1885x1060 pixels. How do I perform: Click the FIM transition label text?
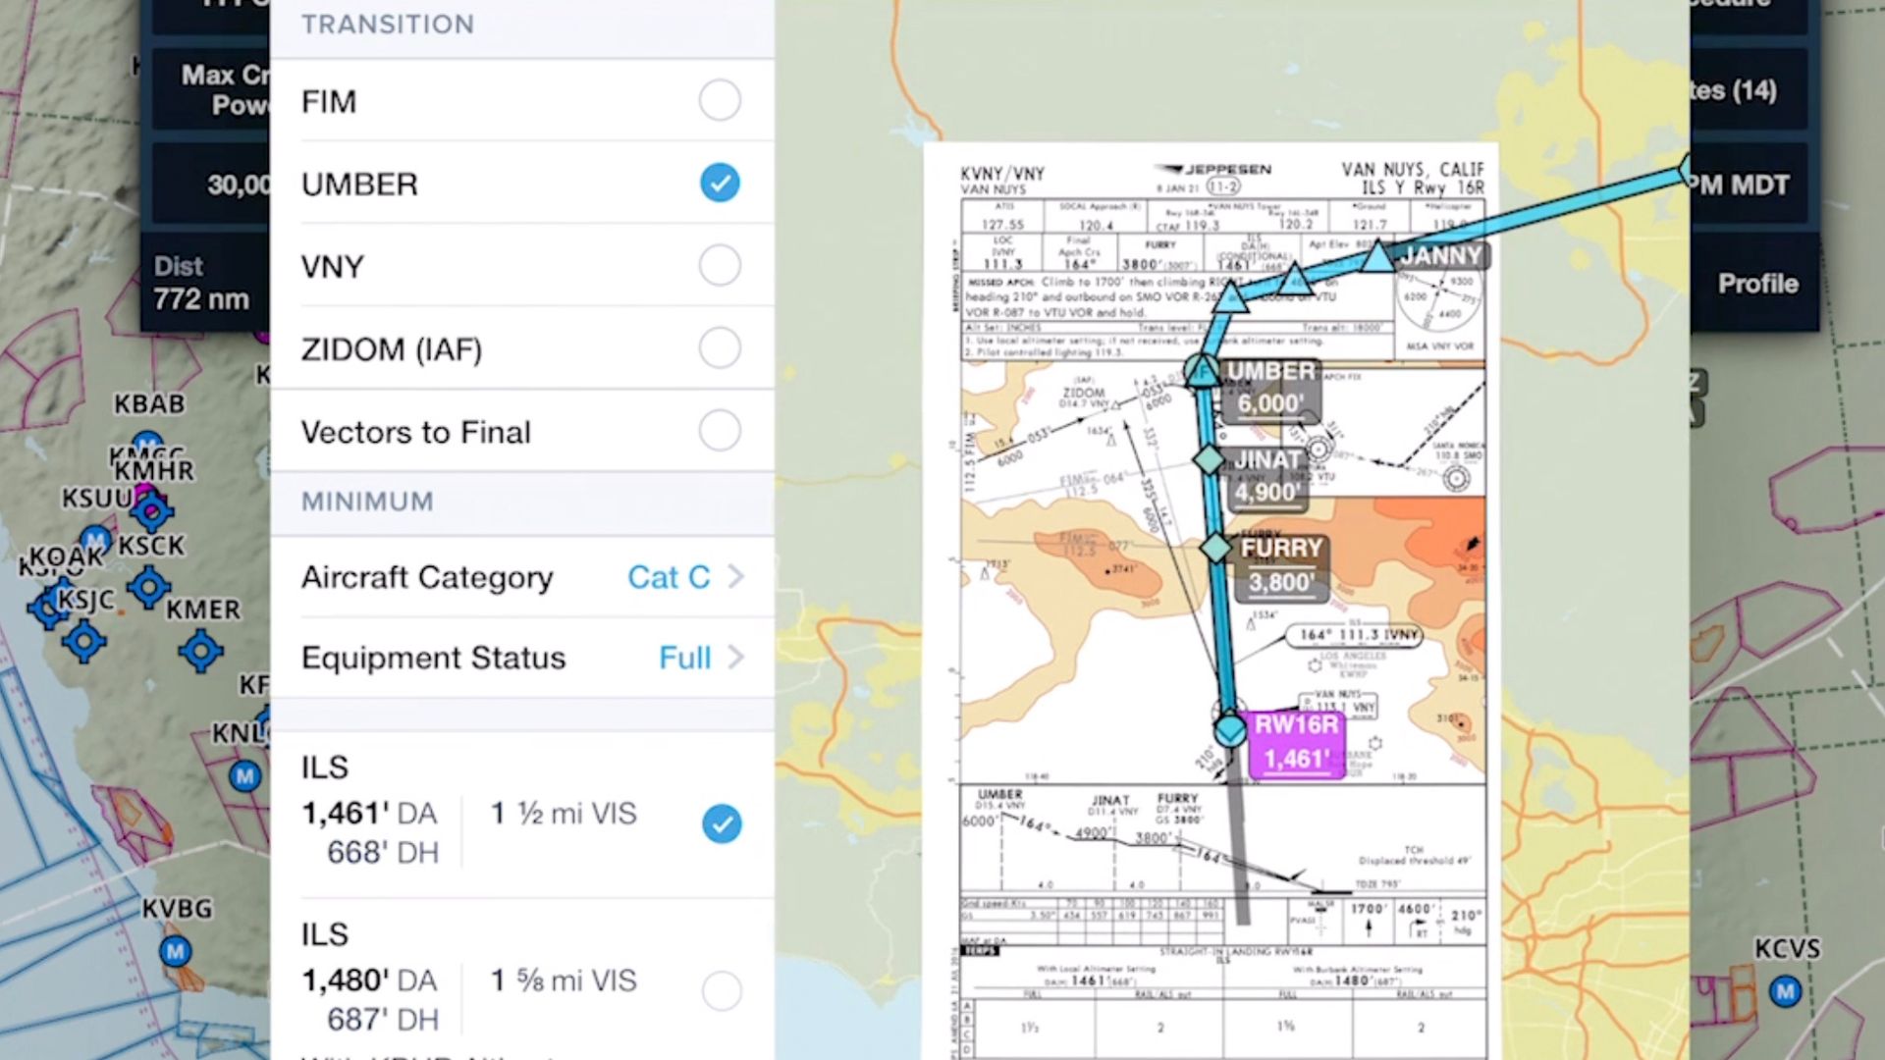click(329, 102)
